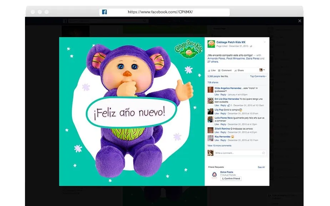330x206 pixels.
Task: Click the Facebook favicon in the address bar
Action: pos(104,12)
